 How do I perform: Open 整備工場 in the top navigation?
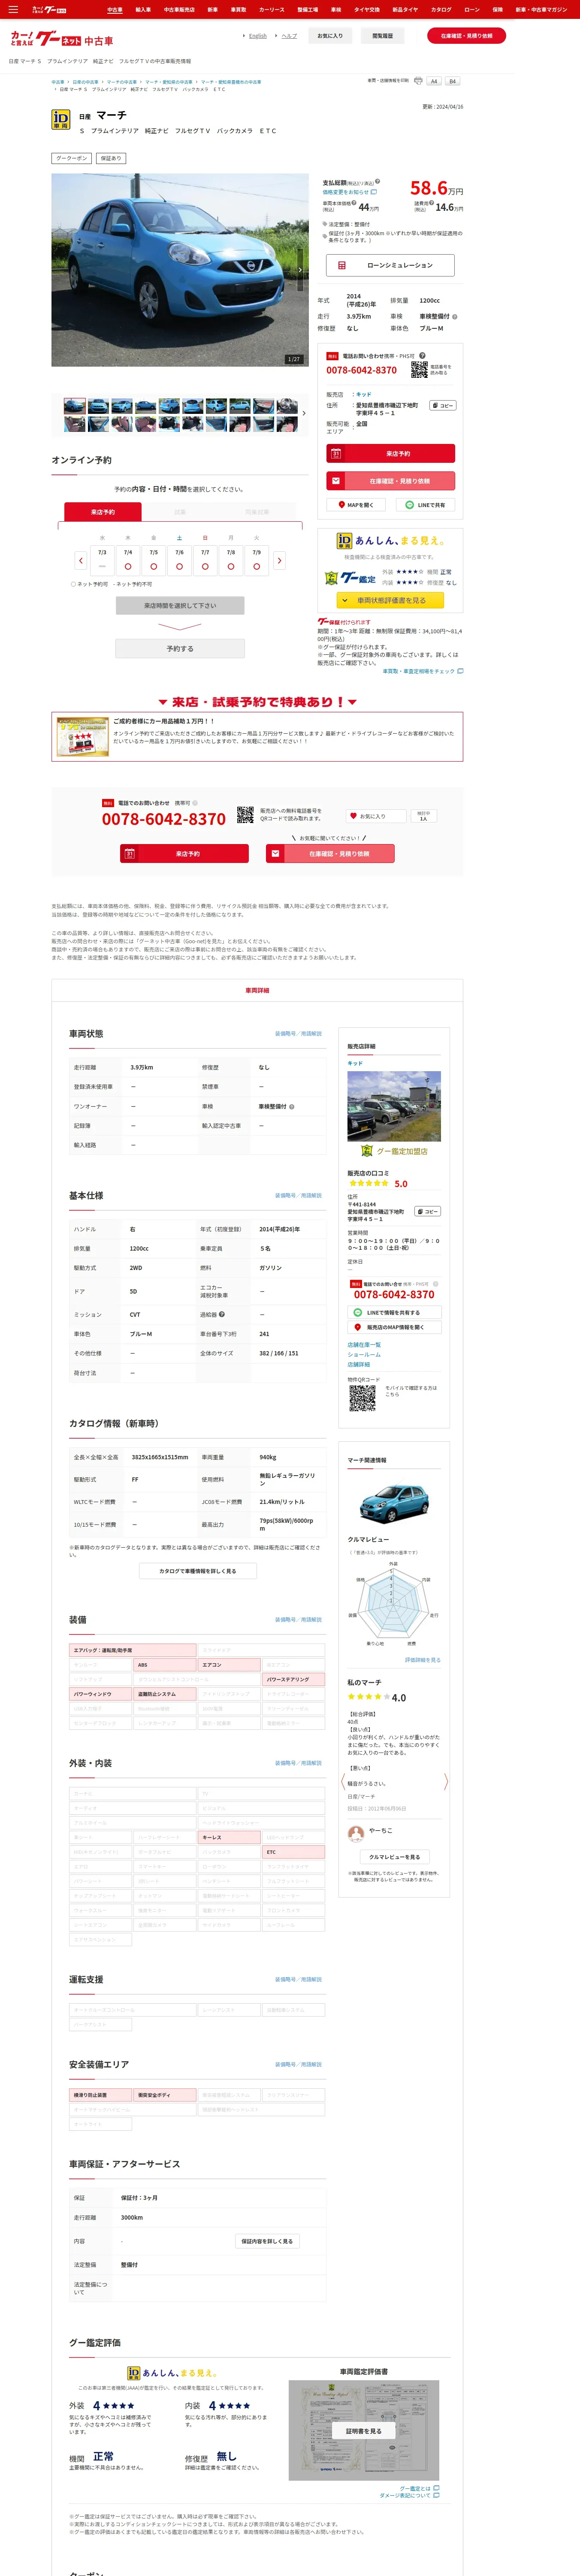(307, 10)
